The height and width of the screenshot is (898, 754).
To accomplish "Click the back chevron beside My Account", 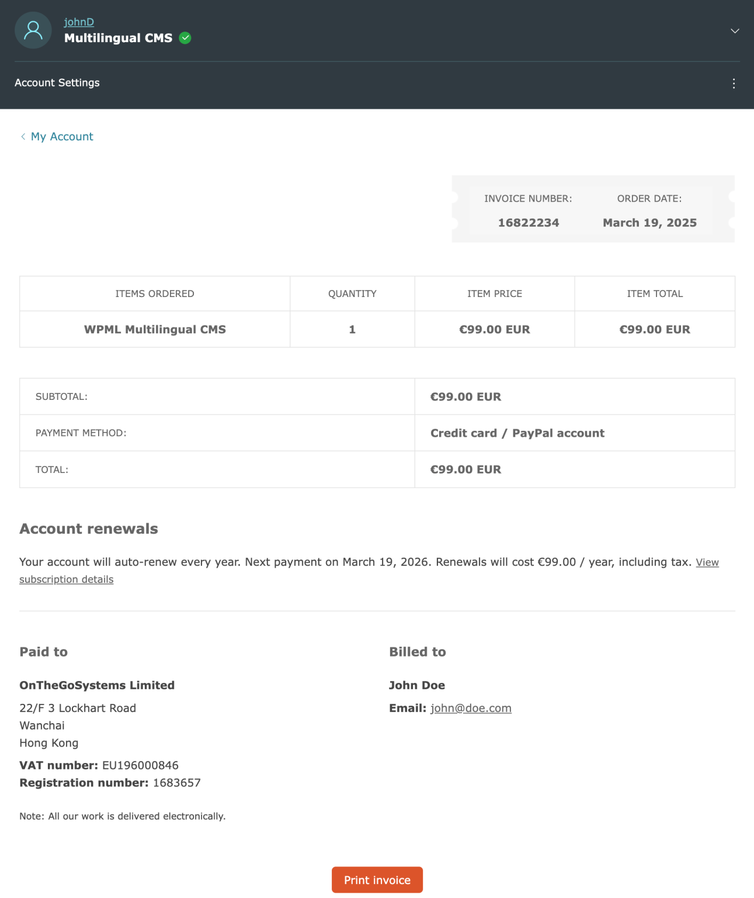I will [23, 136].
